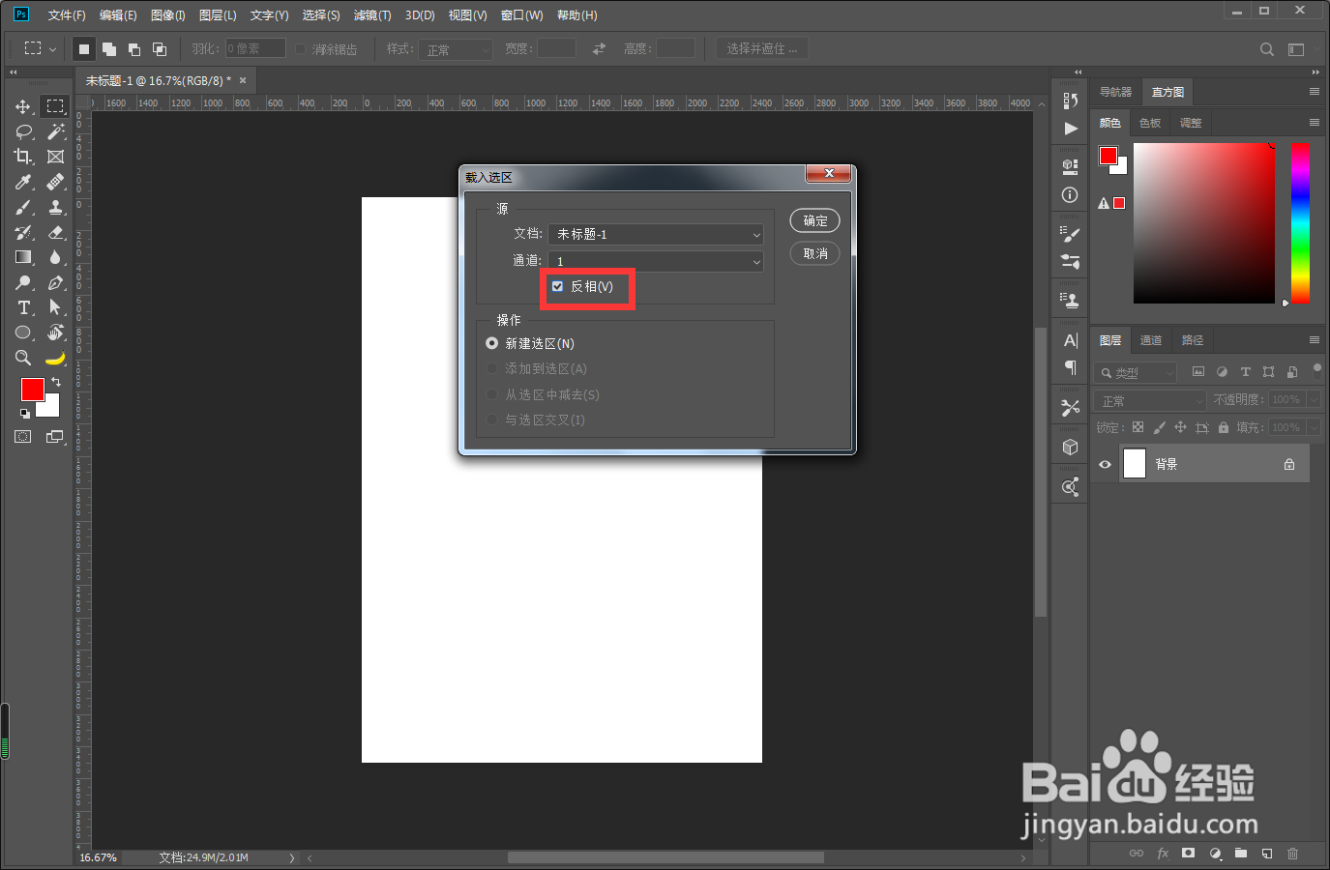Switch to the 色板 tab

click(x=1150, y=123)
